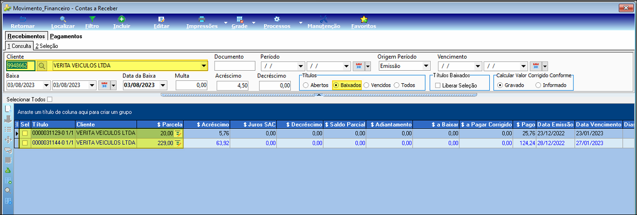Expand the arrow next to Processos
The height and width of the screenshot is (215, 637).
click(301, 23)
